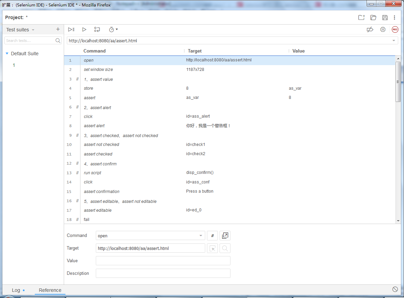Focus the Search tests field

(x=30, y=41)
